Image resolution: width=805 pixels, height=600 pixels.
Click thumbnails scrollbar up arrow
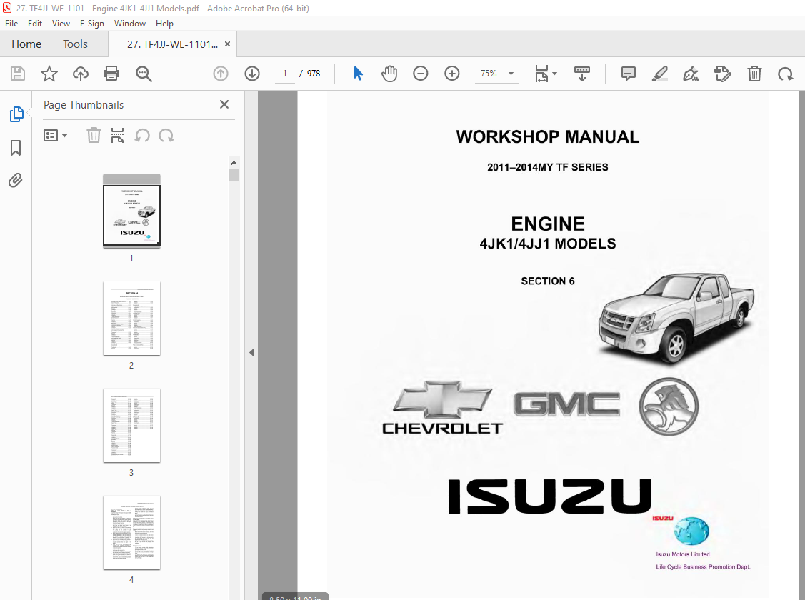click(234, 163)
